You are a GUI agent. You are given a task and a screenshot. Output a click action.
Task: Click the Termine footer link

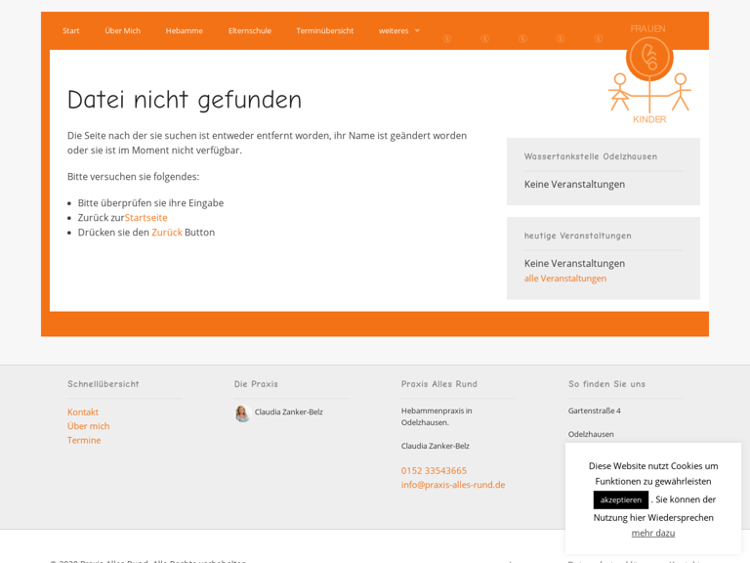coord(84,441)
